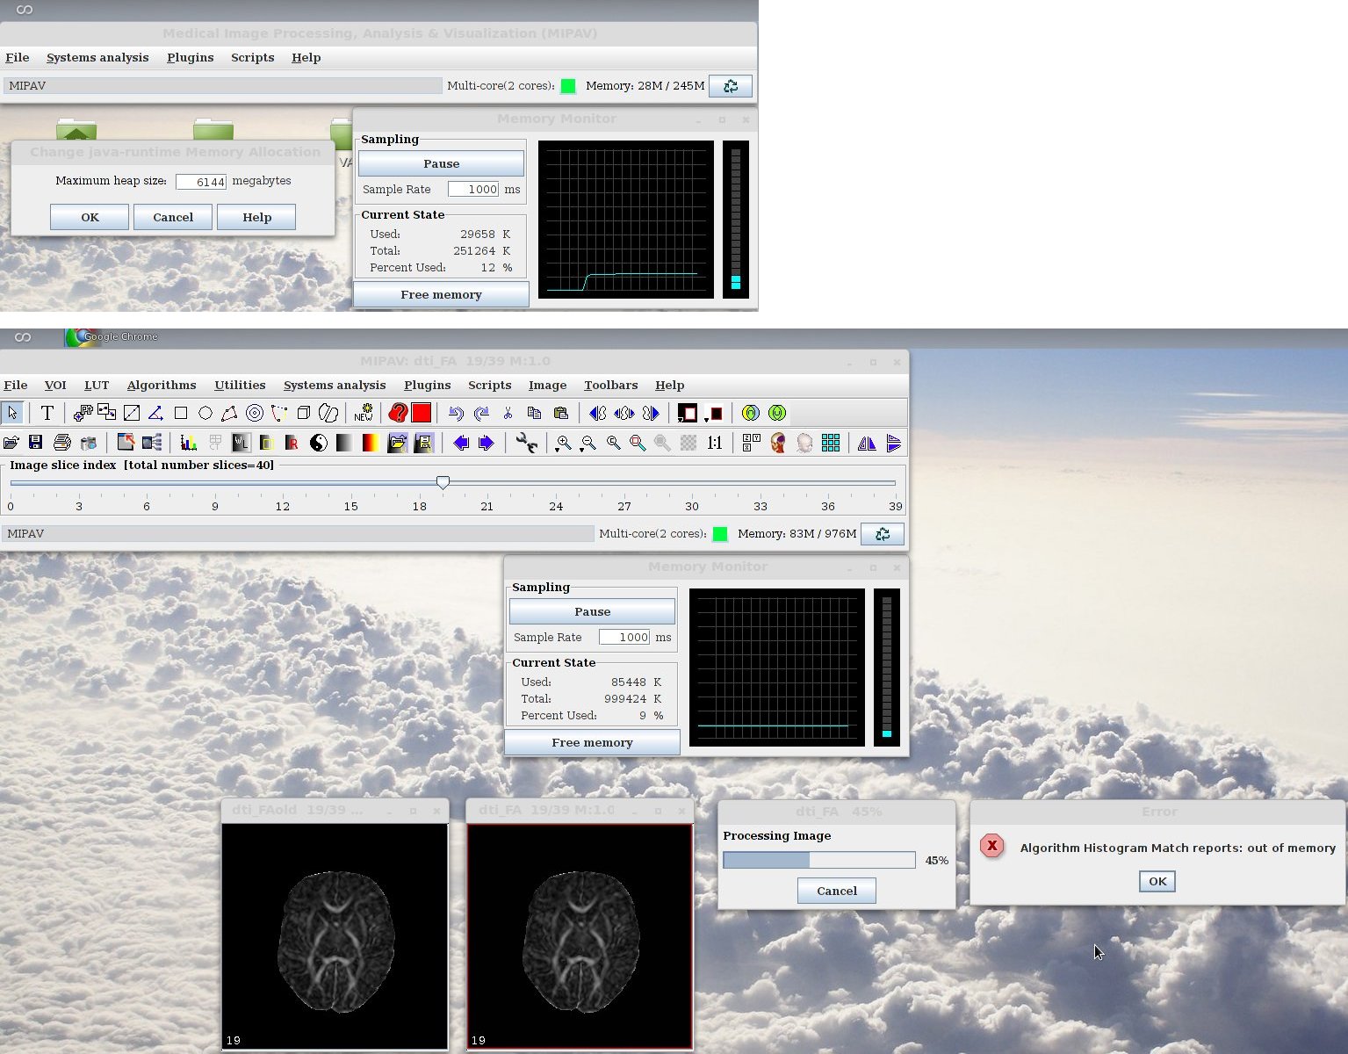
Task: Click the wrench image tools icon
Action: (526, 443)
